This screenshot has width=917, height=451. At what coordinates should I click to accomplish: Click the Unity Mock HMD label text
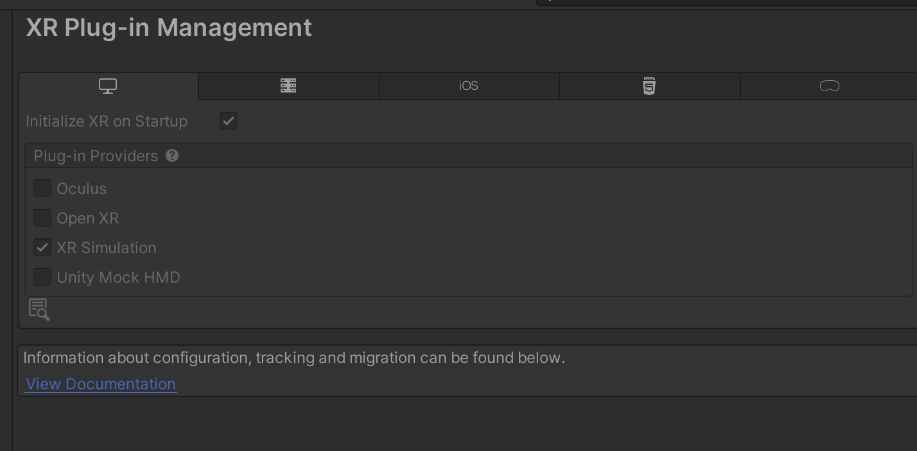tap(119, 278)
